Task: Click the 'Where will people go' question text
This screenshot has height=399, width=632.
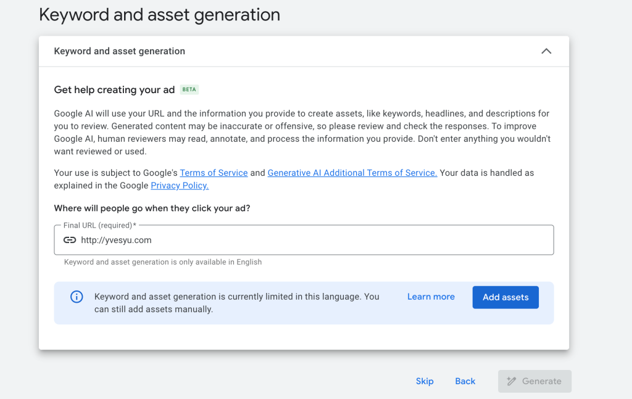Action: click(x=152, y=208)
